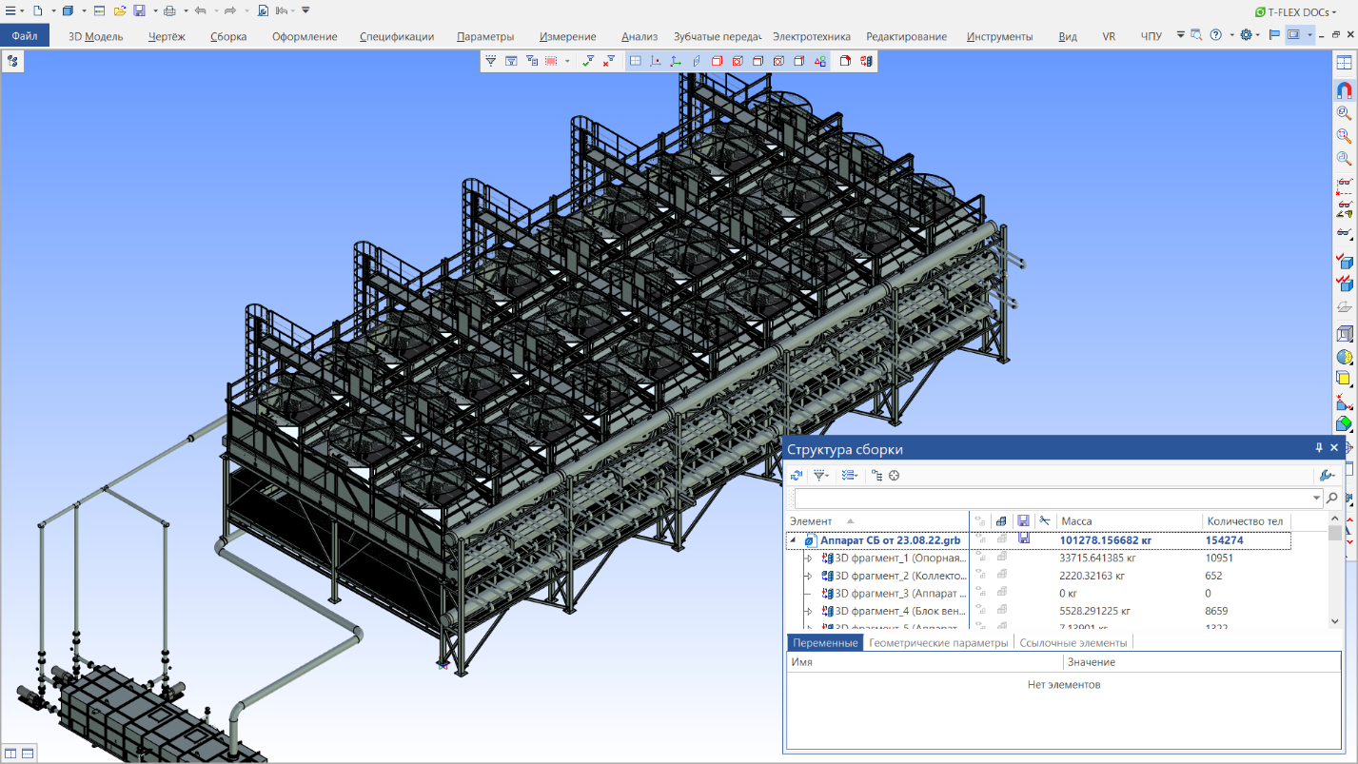Screen dimensions: 1358x764
Task: Click refresh icon in Структура сборки panel
Action: (797, 475)
